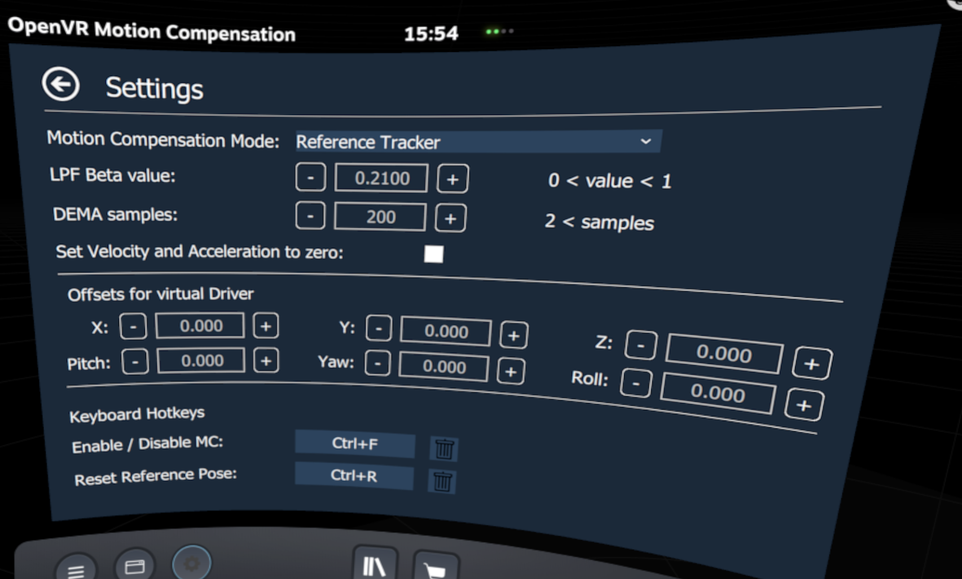Click the OpenVR Motion Compensation title

[152, 30]
